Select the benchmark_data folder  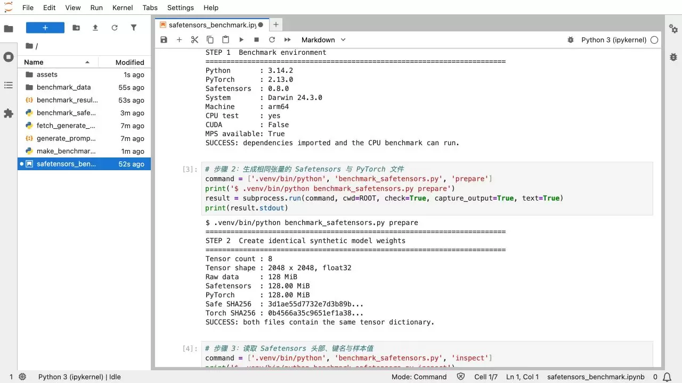84,87
